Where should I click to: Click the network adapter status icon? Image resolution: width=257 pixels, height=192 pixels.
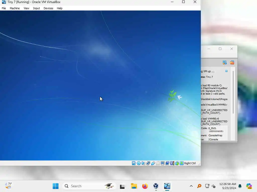point(148,163)
